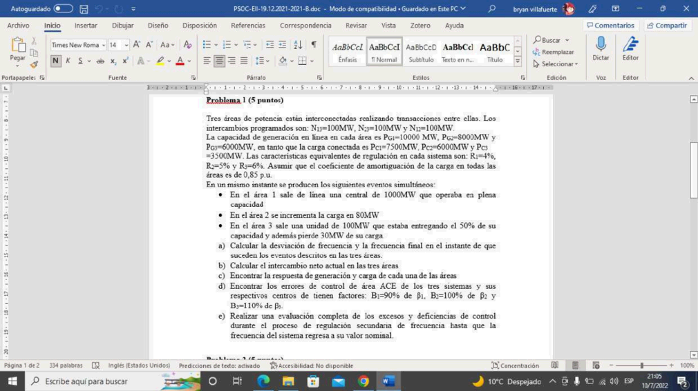Clear all formatting icon
Viewport: 698px width, 391px height.
(187, 44)
